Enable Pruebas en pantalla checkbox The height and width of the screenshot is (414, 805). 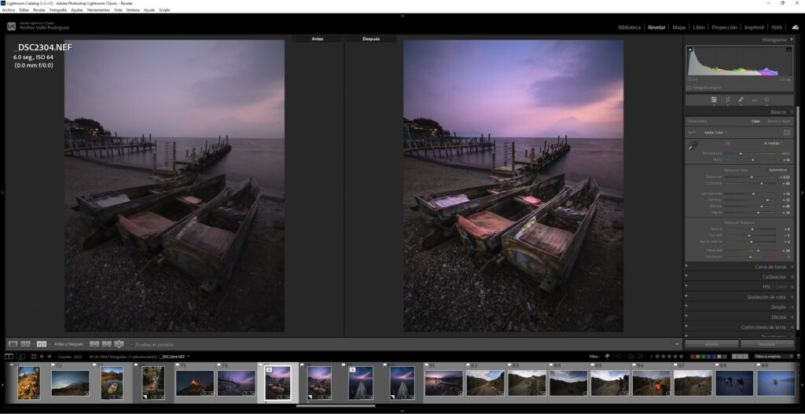click(x=131, y=345)
